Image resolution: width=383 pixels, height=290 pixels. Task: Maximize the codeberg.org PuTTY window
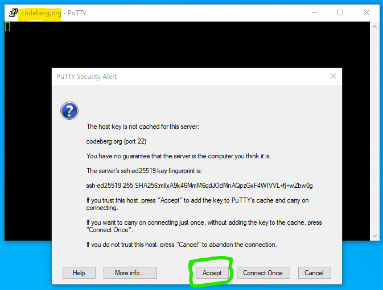click(340, 12)
